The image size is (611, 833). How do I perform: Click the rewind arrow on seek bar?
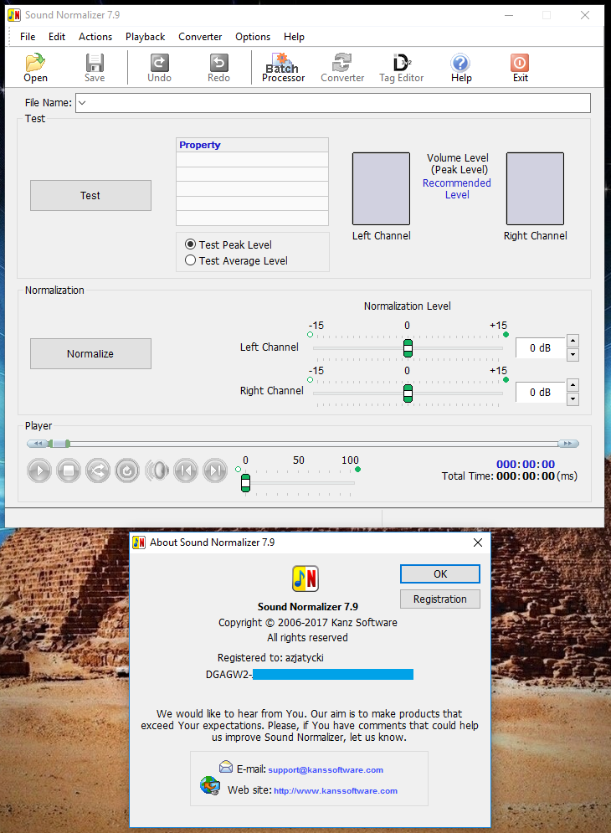(x=37, y=444)
